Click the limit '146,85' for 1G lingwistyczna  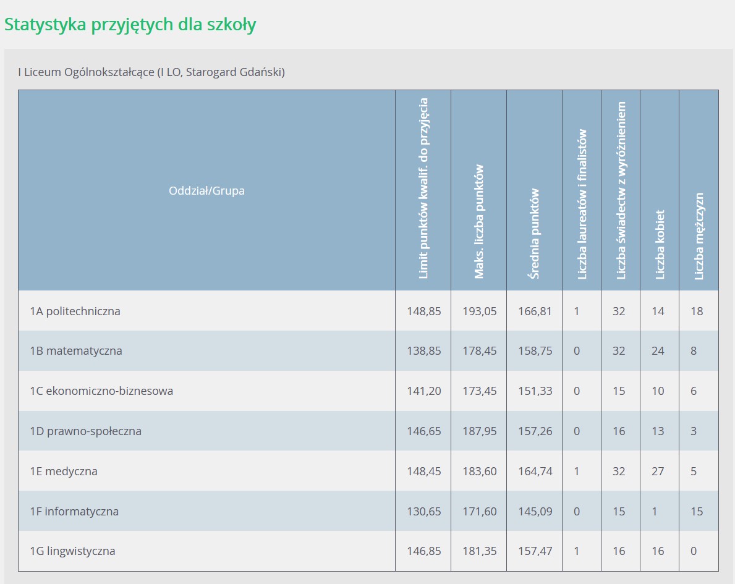tap(423, 551)
